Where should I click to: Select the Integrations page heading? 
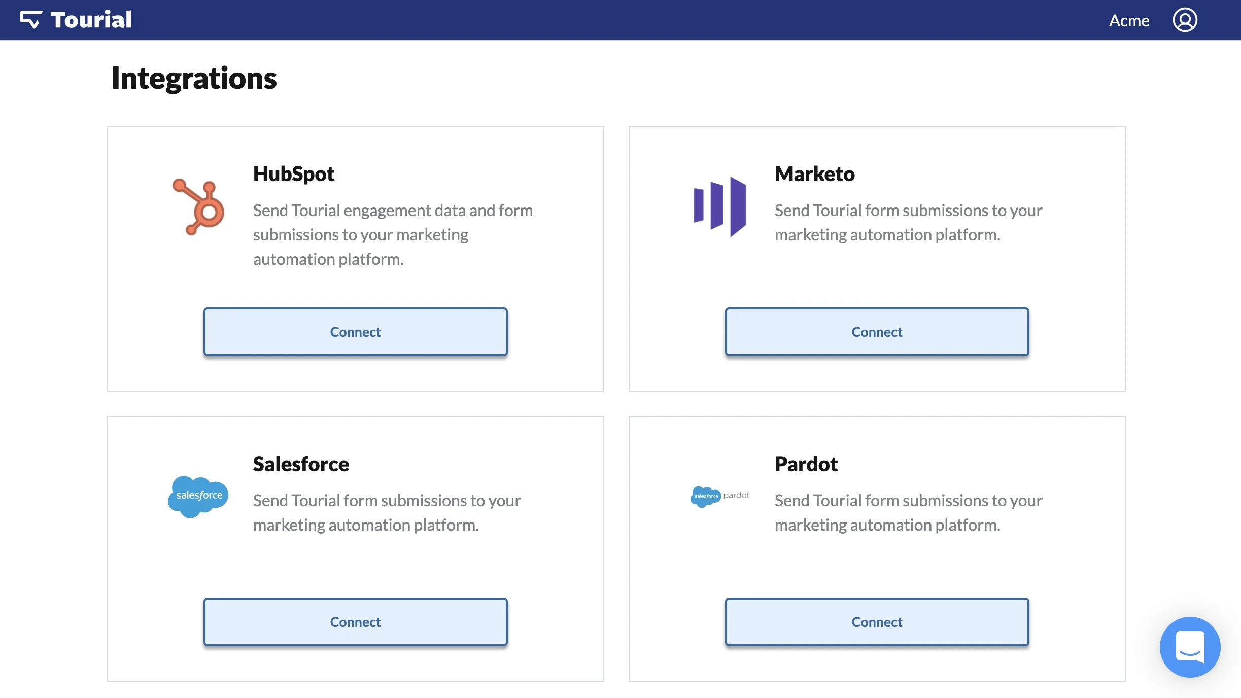[x=194, y=78]
